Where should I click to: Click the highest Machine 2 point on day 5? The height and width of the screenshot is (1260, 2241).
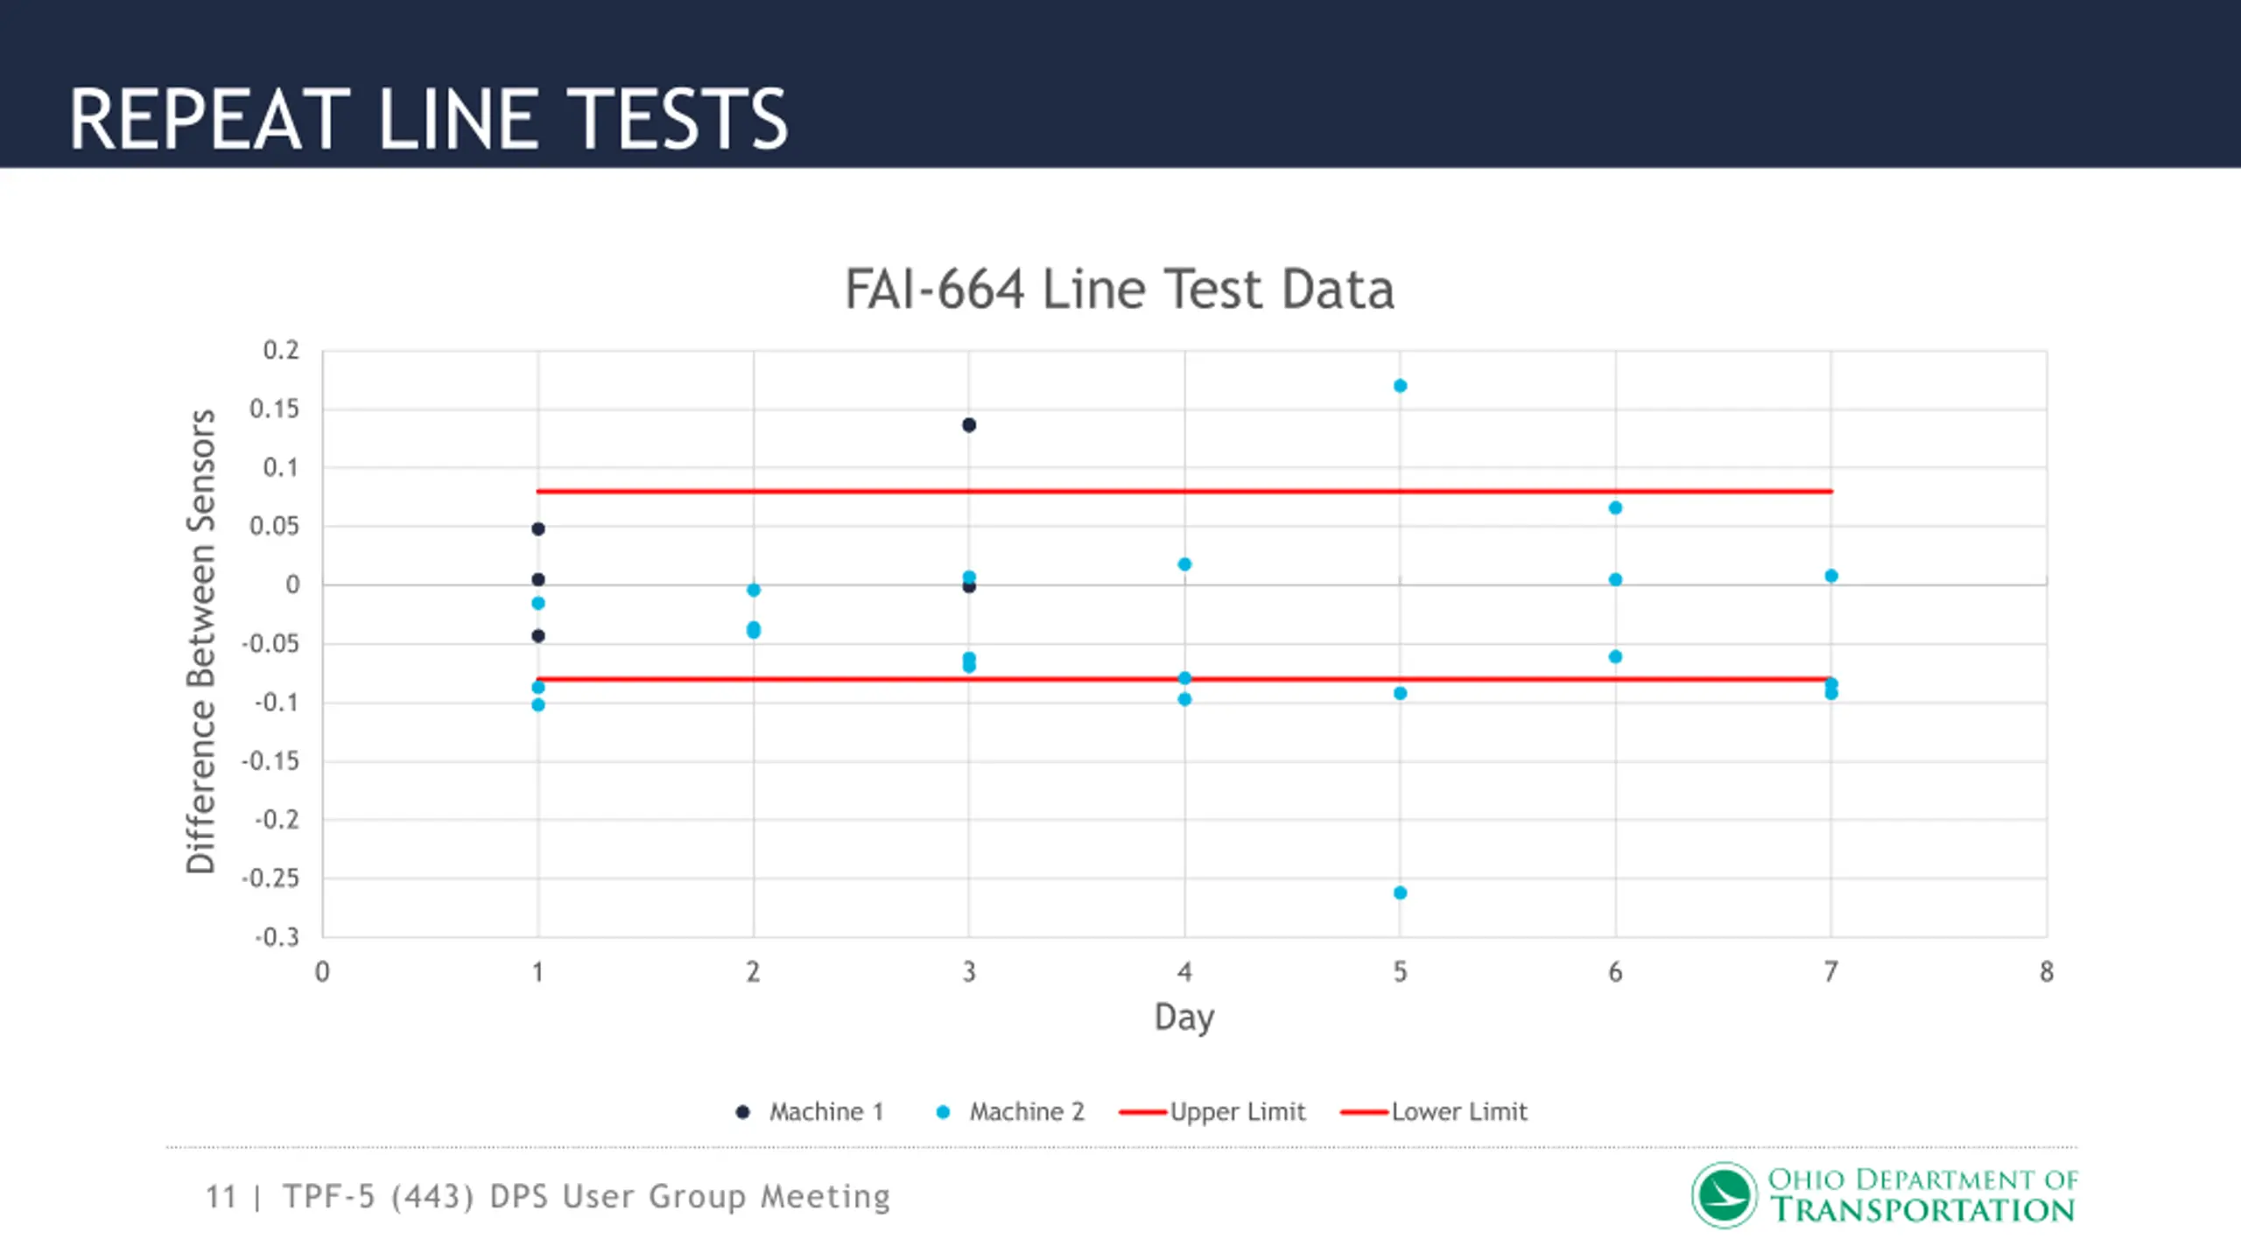coord(1400,386)
